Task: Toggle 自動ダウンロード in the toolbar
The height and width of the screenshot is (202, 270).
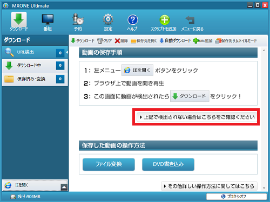Action: (175, 41)
